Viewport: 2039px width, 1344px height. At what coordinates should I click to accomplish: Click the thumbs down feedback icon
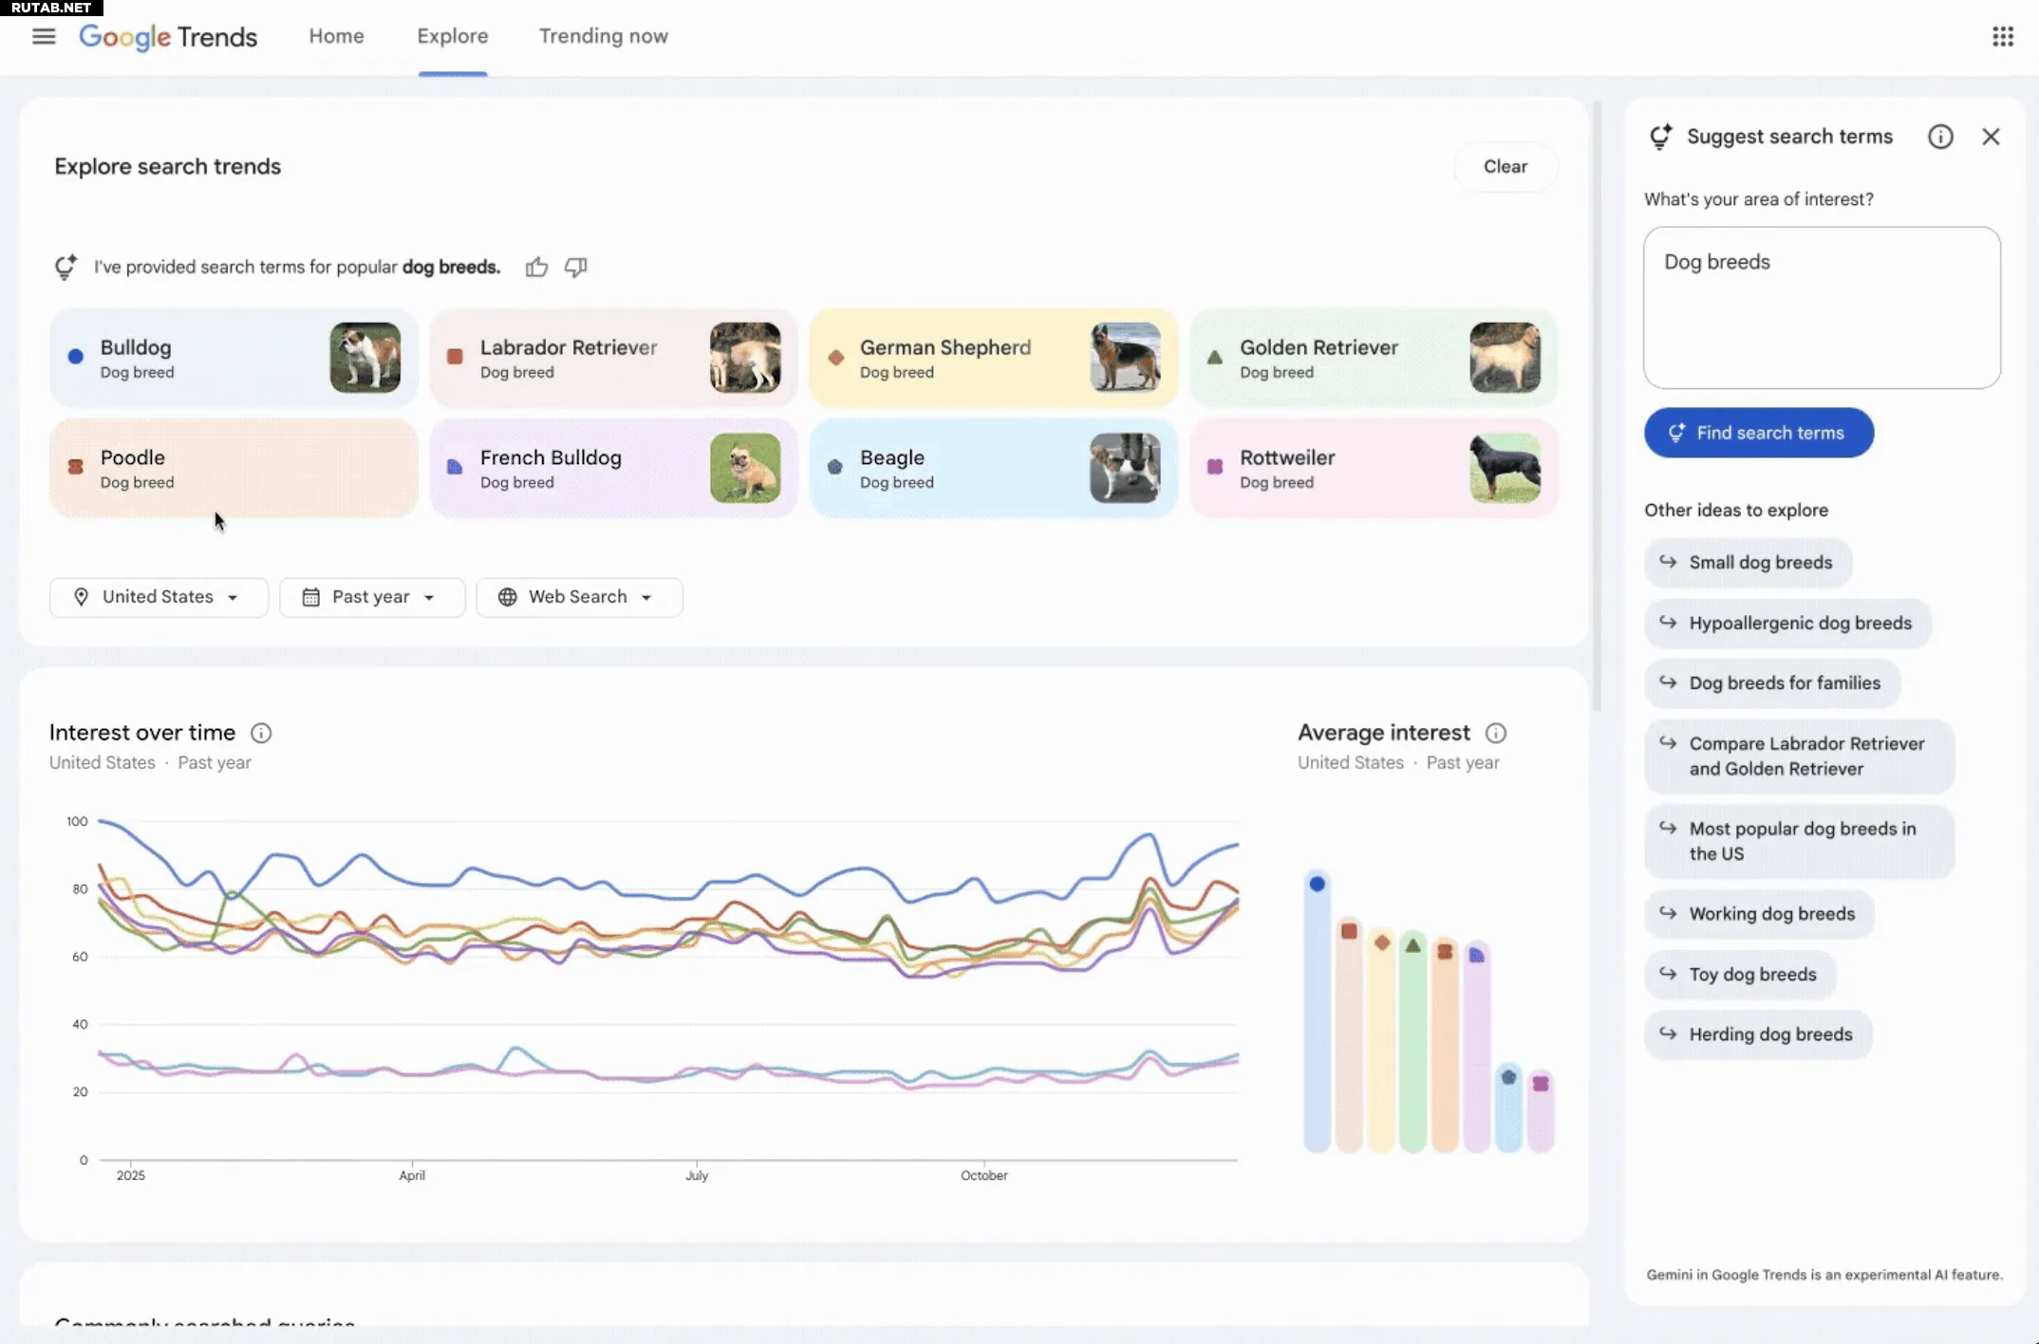(575, 268)
